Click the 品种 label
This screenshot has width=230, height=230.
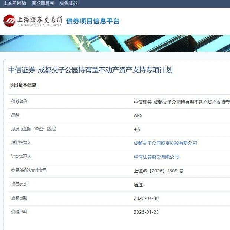pos(16,115)
